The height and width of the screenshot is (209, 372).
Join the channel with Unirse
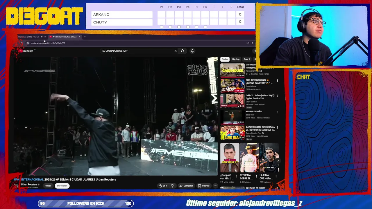coord(48,186)
